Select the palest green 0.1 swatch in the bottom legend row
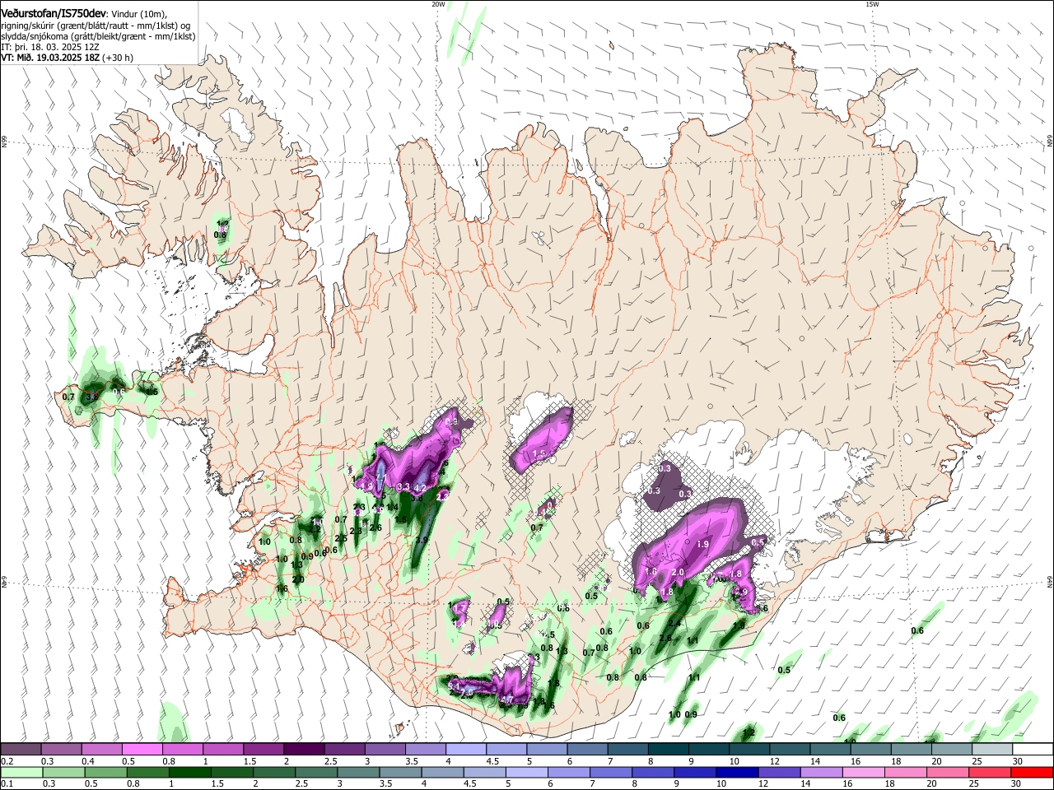This screenshot has height=790, width=1054. click(x=21, y=772)
